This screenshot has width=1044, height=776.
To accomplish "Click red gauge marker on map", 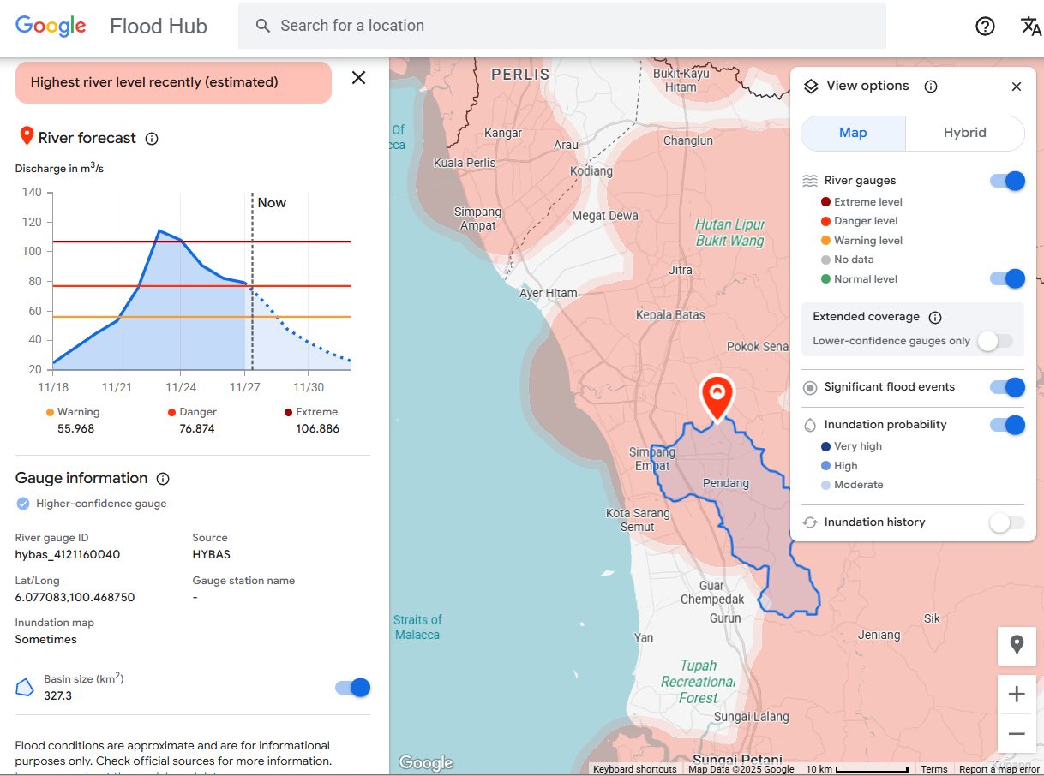I will coord(717,396).
